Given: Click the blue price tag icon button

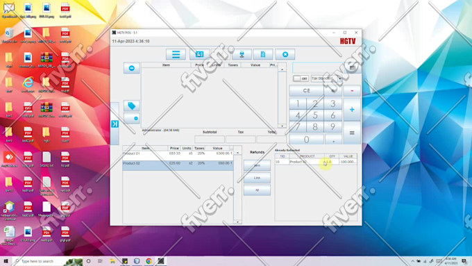Looking at the screenshot, I should 132,106.
